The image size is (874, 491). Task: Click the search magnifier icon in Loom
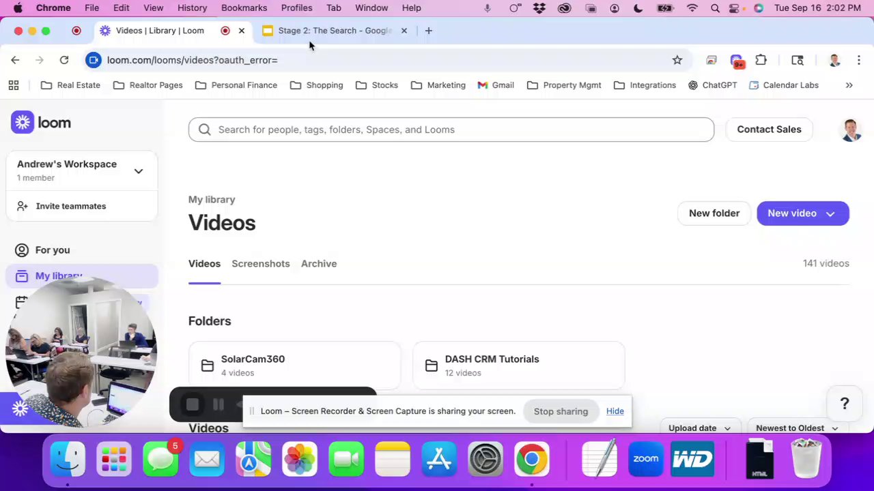coord(204,130)
